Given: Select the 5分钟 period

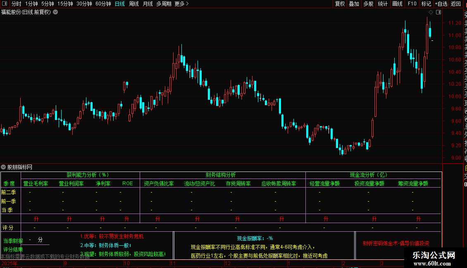Looking at the screenshot, I should click(x=48, y=4).
